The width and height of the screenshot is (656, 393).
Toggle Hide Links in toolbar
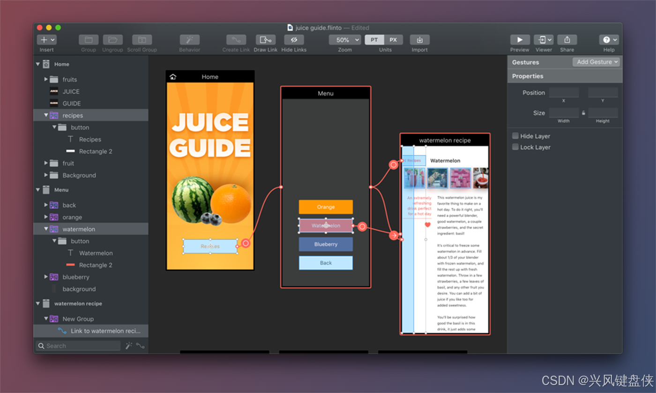[294, 40]
